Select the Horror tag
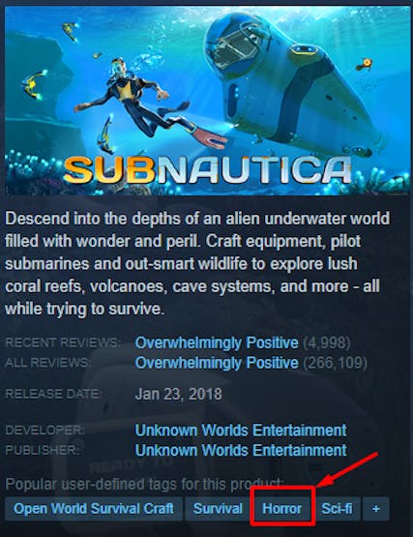Image resolution: width=413 pixels, height=537 pixels. (281, 508)
